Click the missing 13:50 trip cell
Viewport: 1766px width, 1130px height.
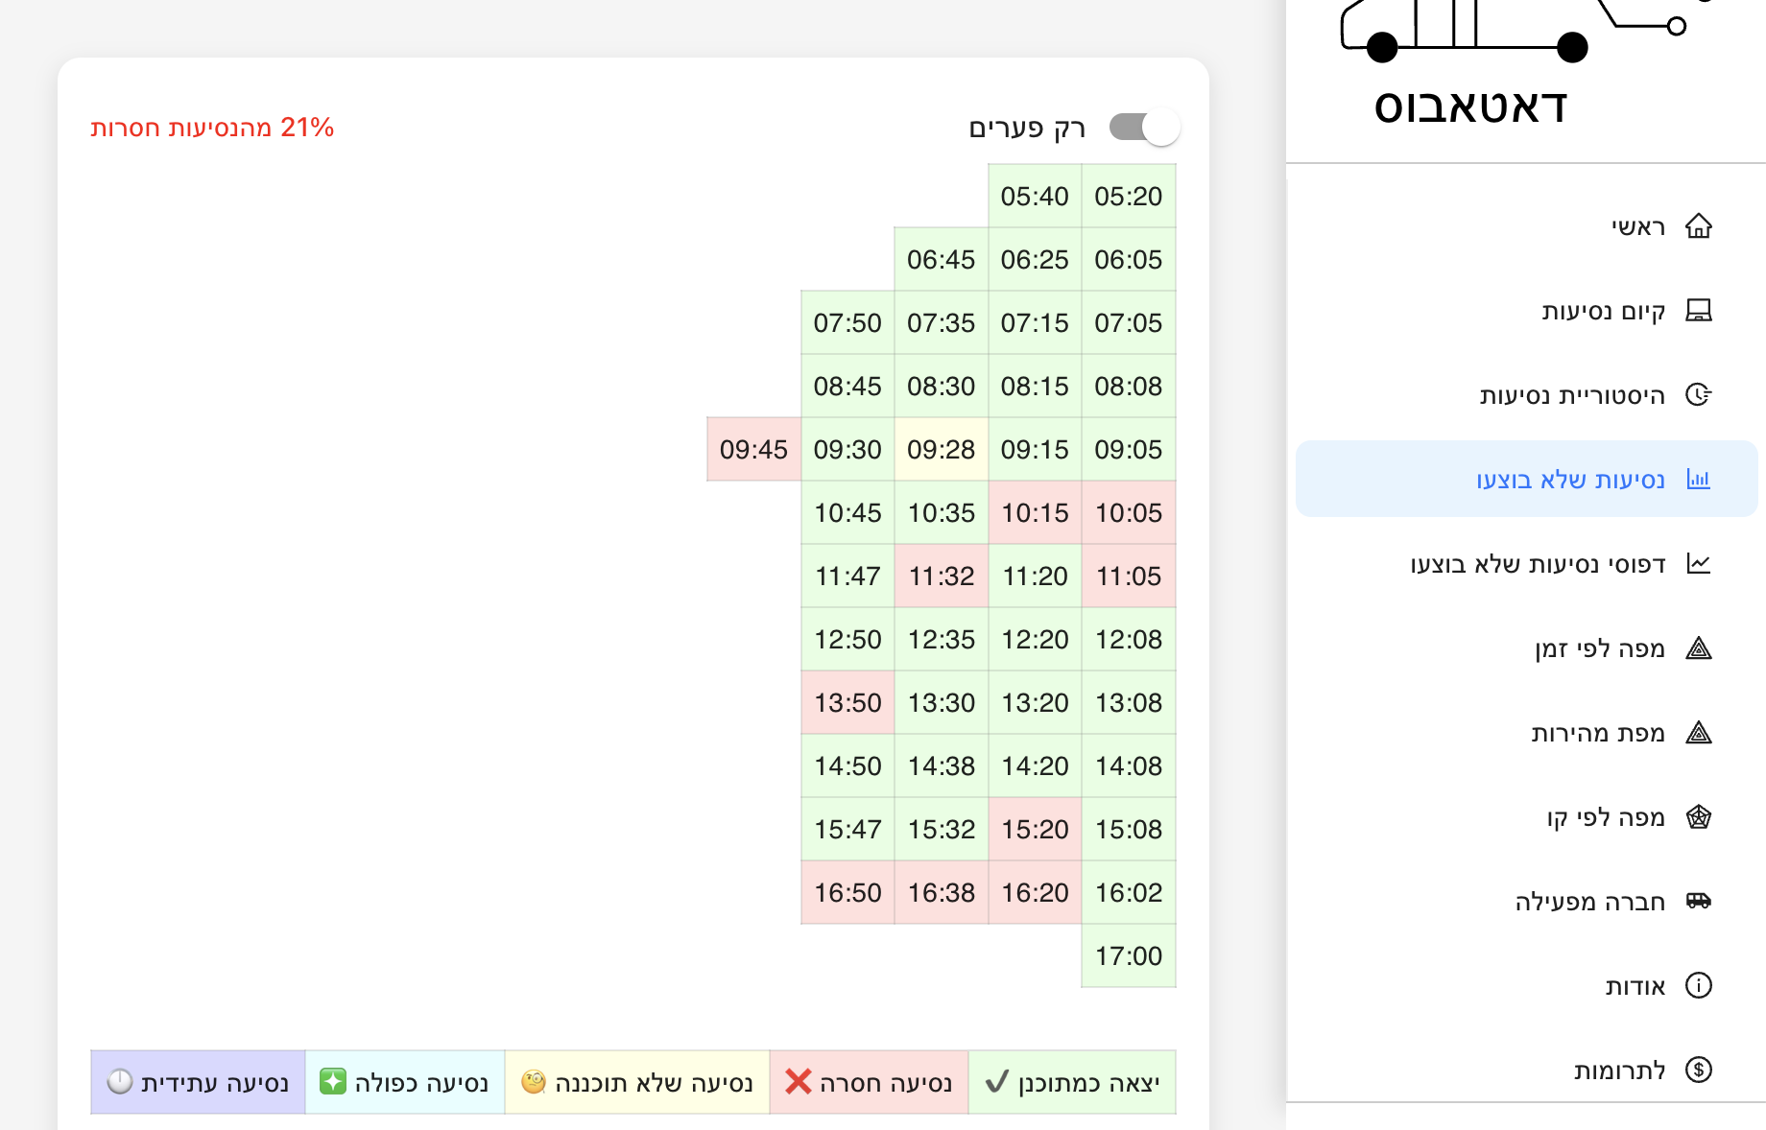pyautogui.click(x=847, y=702)
